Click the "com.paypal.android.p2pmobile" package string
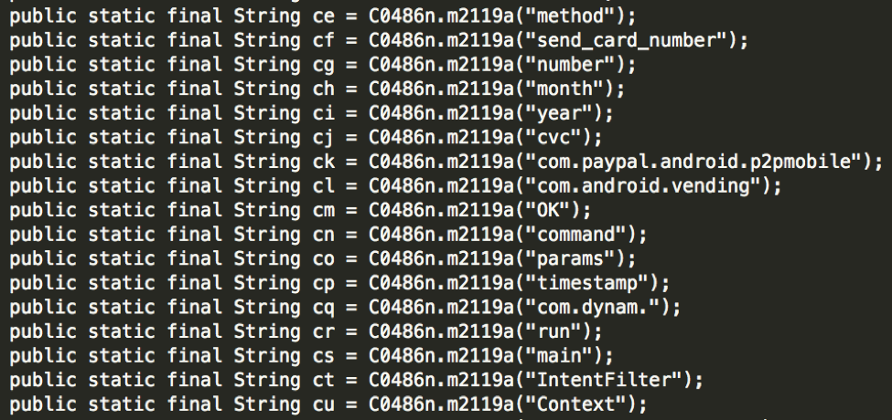The width and height of the screenshot is (892, 420). pos(693,162)
